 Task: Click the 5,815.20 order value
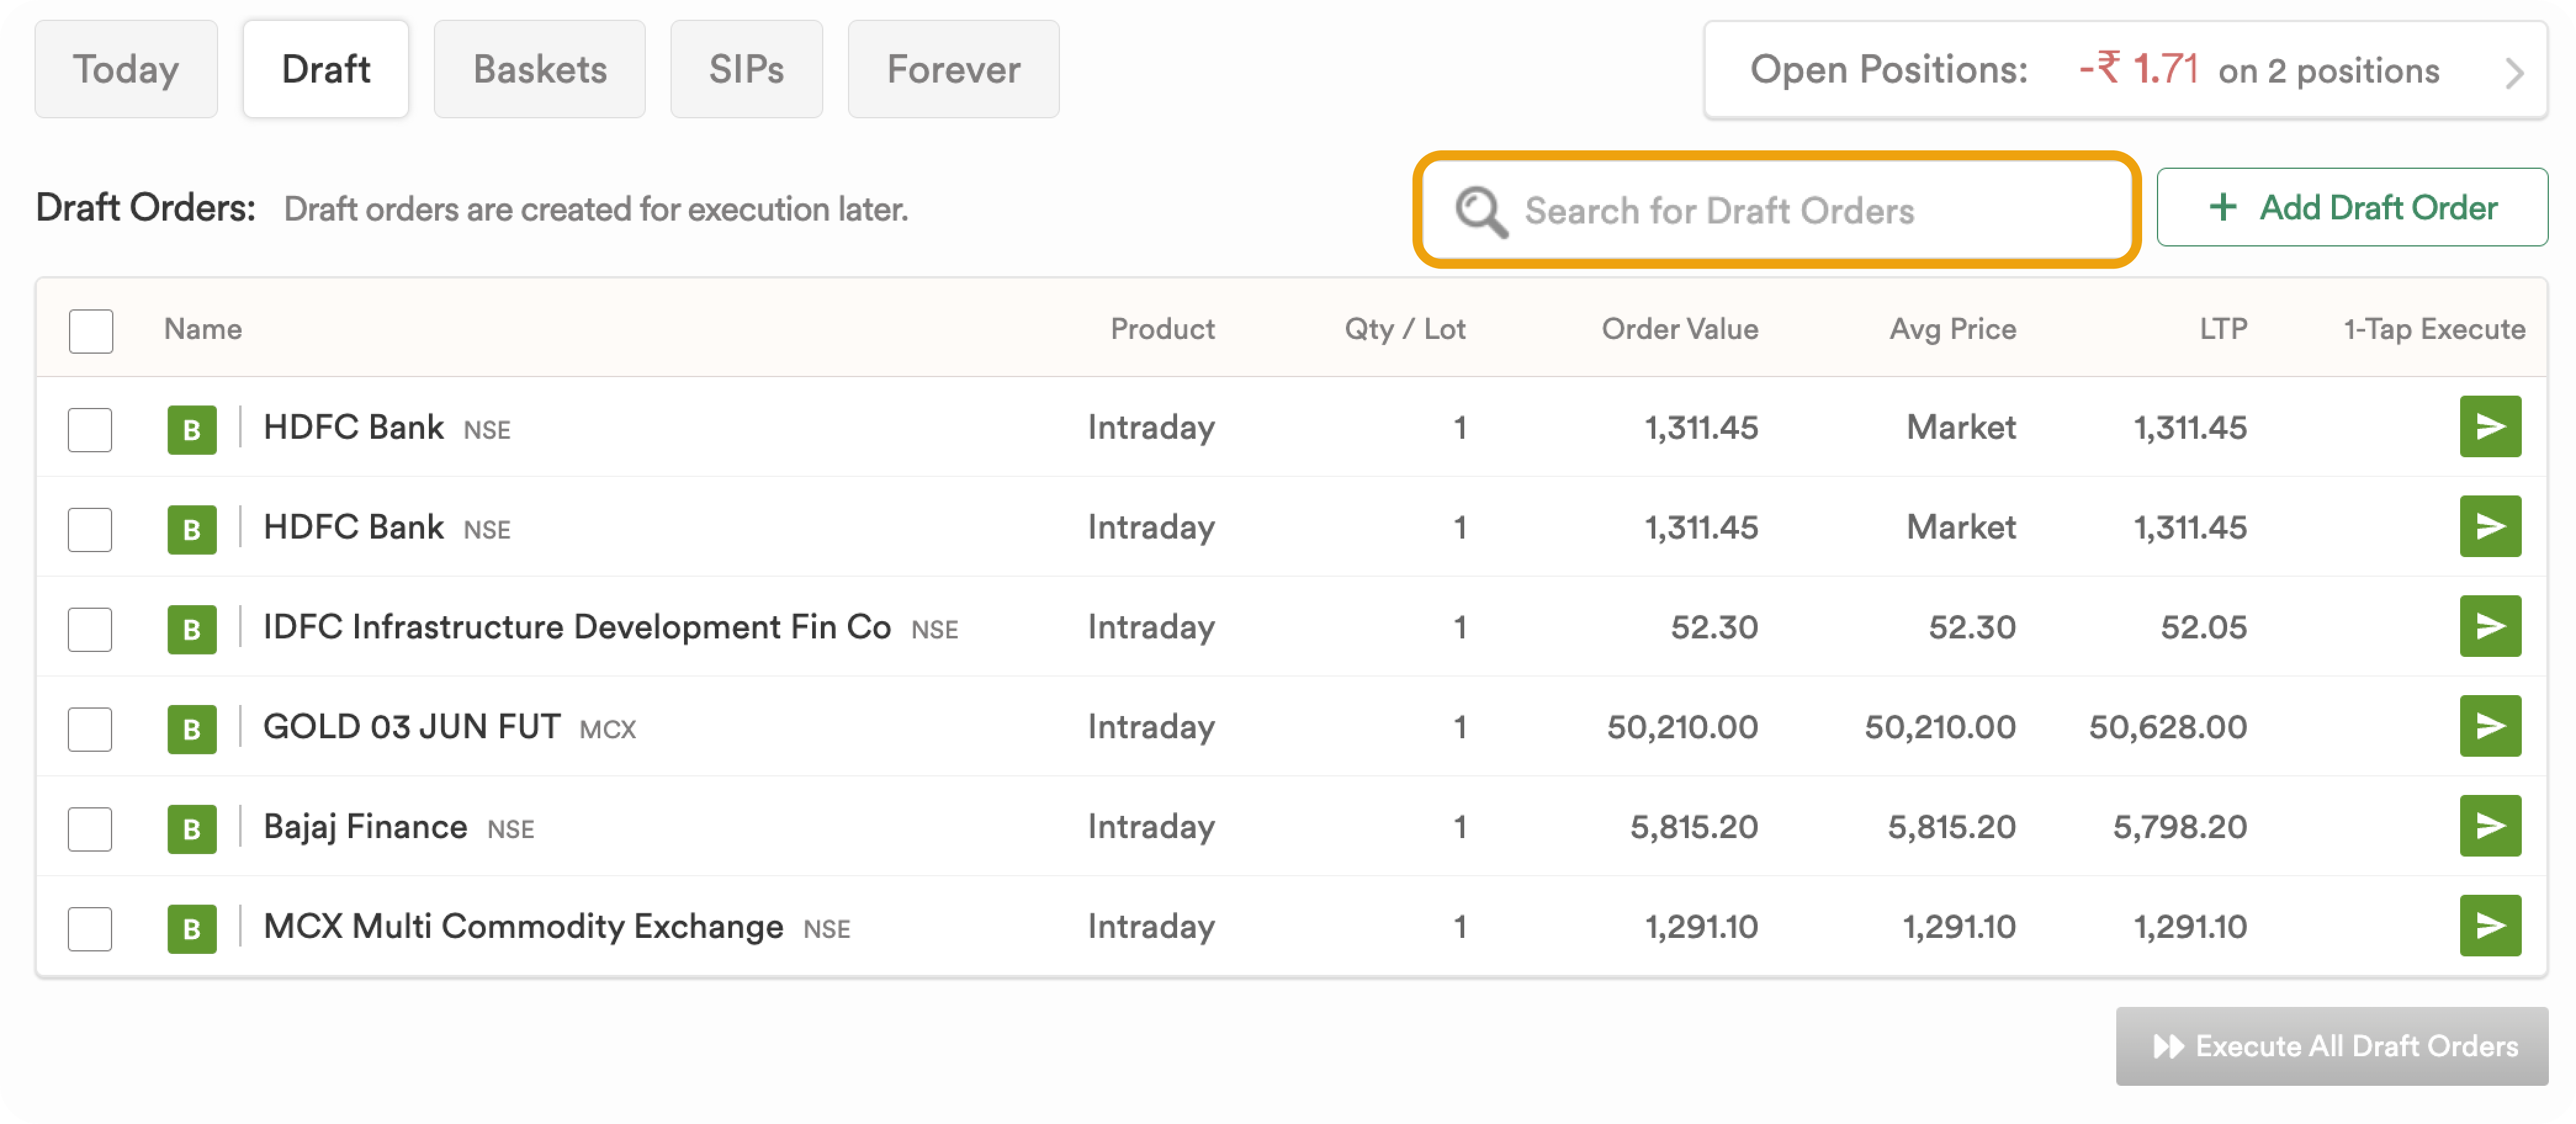tap(1694, 827)
